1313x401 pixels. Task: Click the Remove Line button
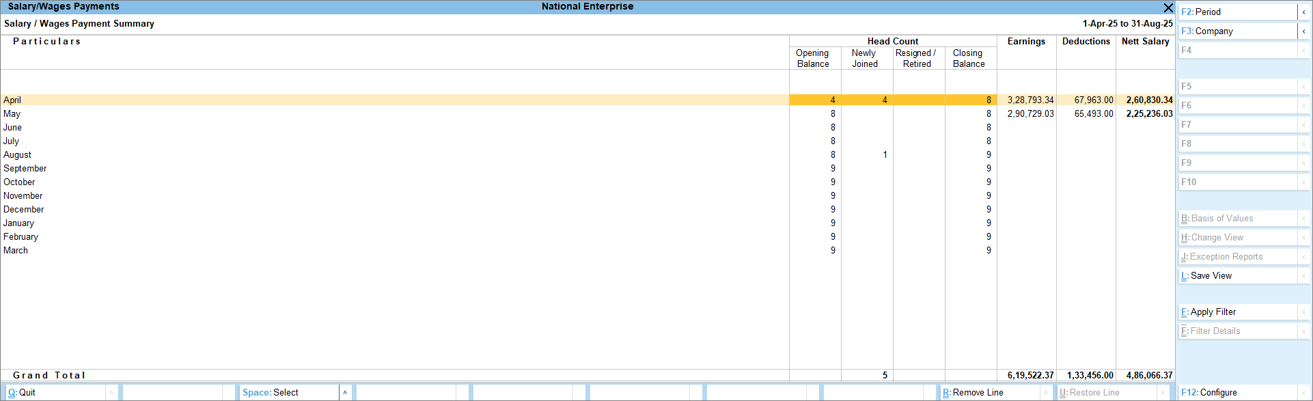(989, 393)
